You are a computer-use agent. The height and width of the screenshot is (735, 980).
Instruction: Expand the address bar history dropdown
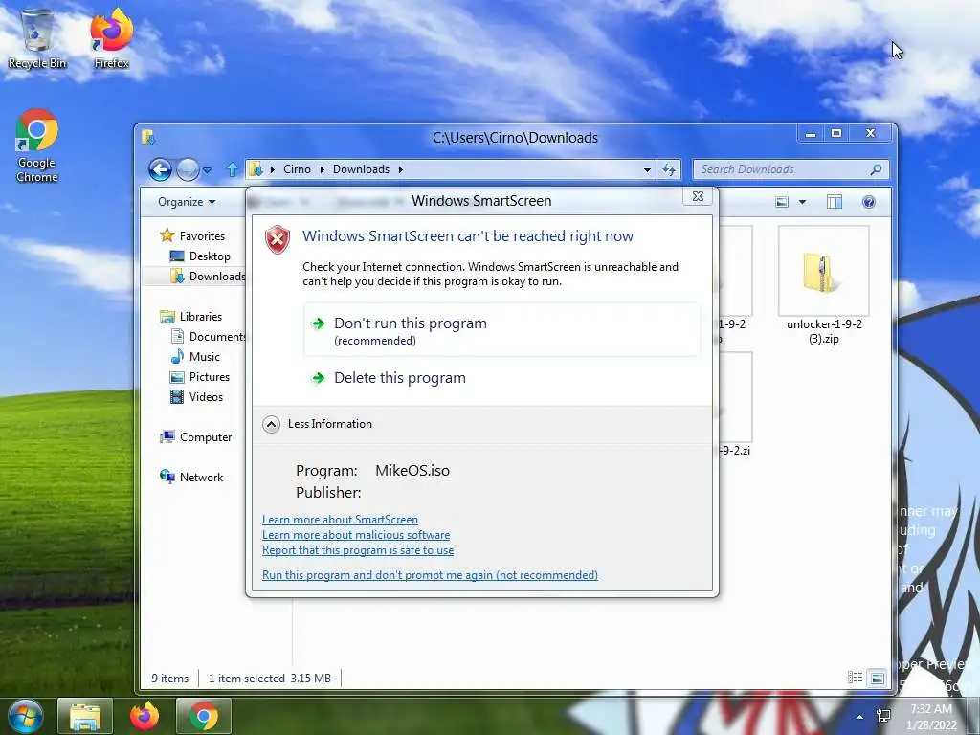pos(648,169)
